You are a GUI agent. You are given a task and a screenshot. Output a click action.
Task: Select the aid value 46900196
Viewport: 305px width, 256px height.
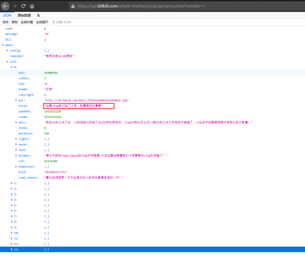(x=51, y=73)
